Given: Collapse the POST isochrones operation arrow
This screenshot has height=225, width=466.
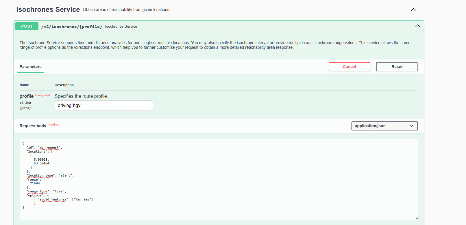Looking at the screenshot, I should coord(417,26).
